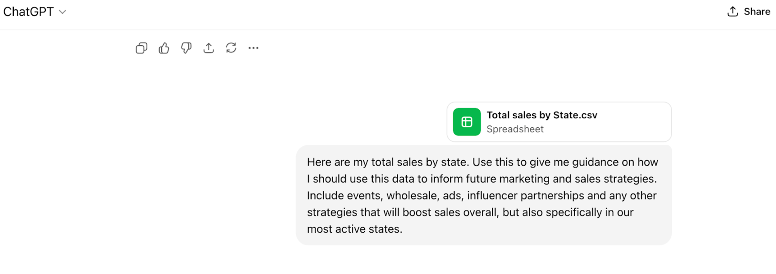The image size is (776, 274).
Task: Click the green spreadsheet file icon
Action: pos(466,122)
